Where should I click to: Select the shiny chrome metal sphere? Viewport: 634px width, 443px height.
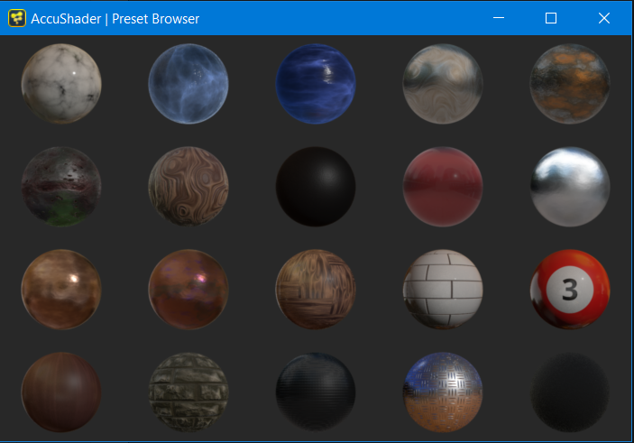(x=570, y=187)
